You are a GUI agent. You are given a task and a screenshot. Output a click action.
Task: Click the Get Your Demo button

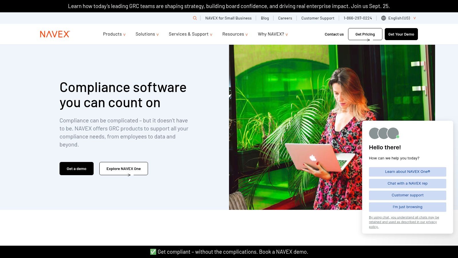401,34
